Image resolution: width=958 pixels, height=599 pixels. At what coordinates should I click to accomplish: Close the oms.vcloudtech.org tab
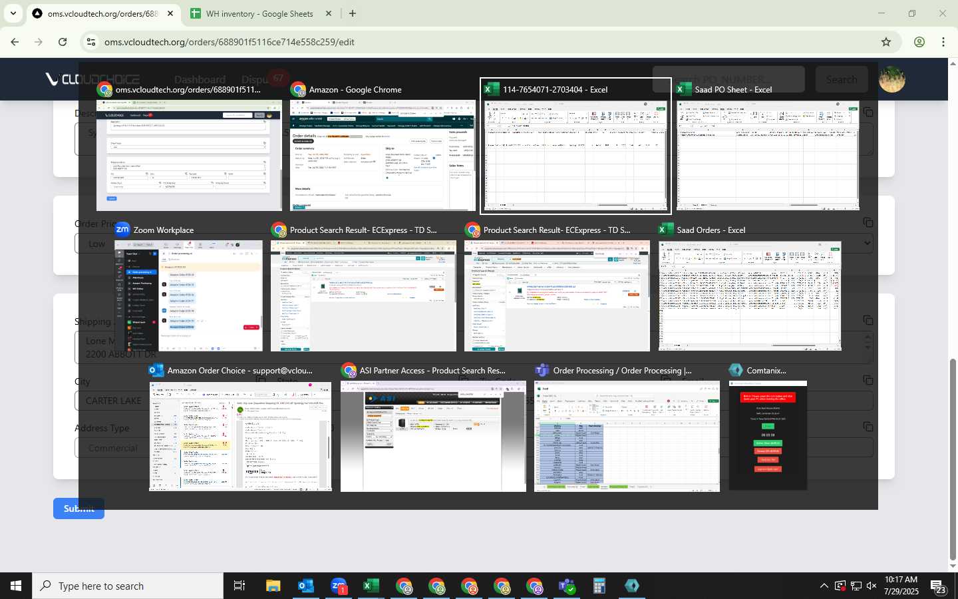click(x=171, y=13)
